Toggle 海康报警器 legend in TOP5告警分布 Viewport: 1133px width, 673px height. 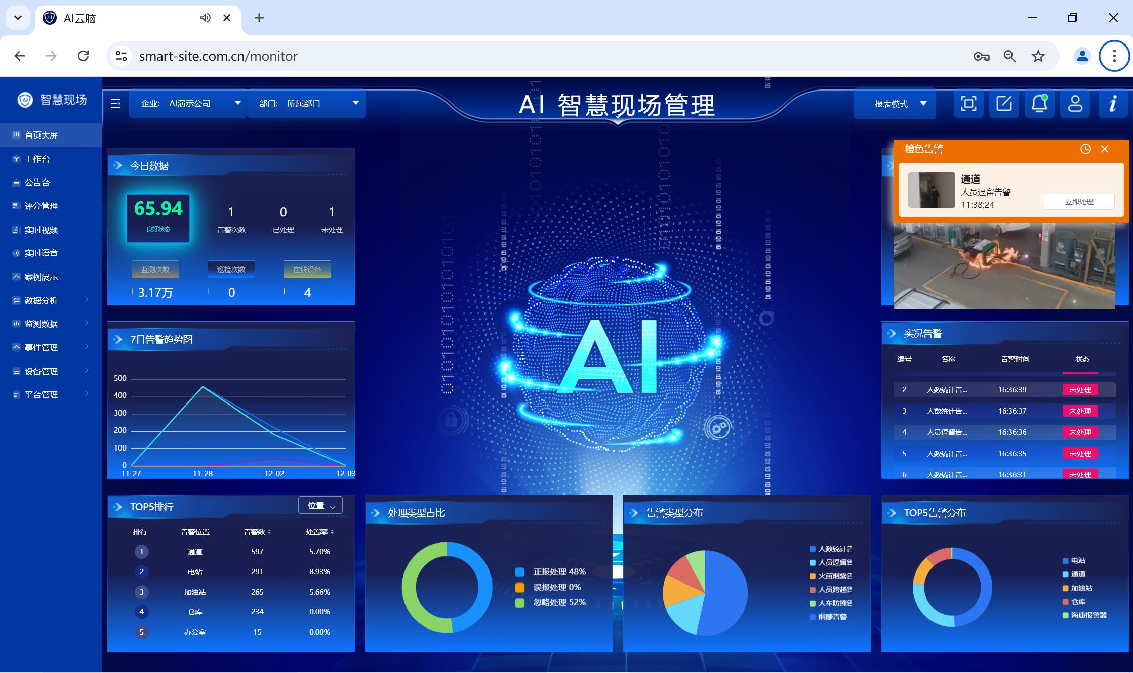point(1084,615)
